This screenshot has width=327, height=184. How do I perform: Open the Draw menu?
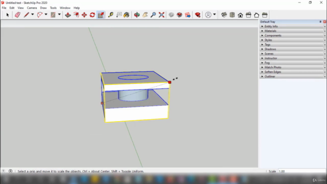click(43, 8)
